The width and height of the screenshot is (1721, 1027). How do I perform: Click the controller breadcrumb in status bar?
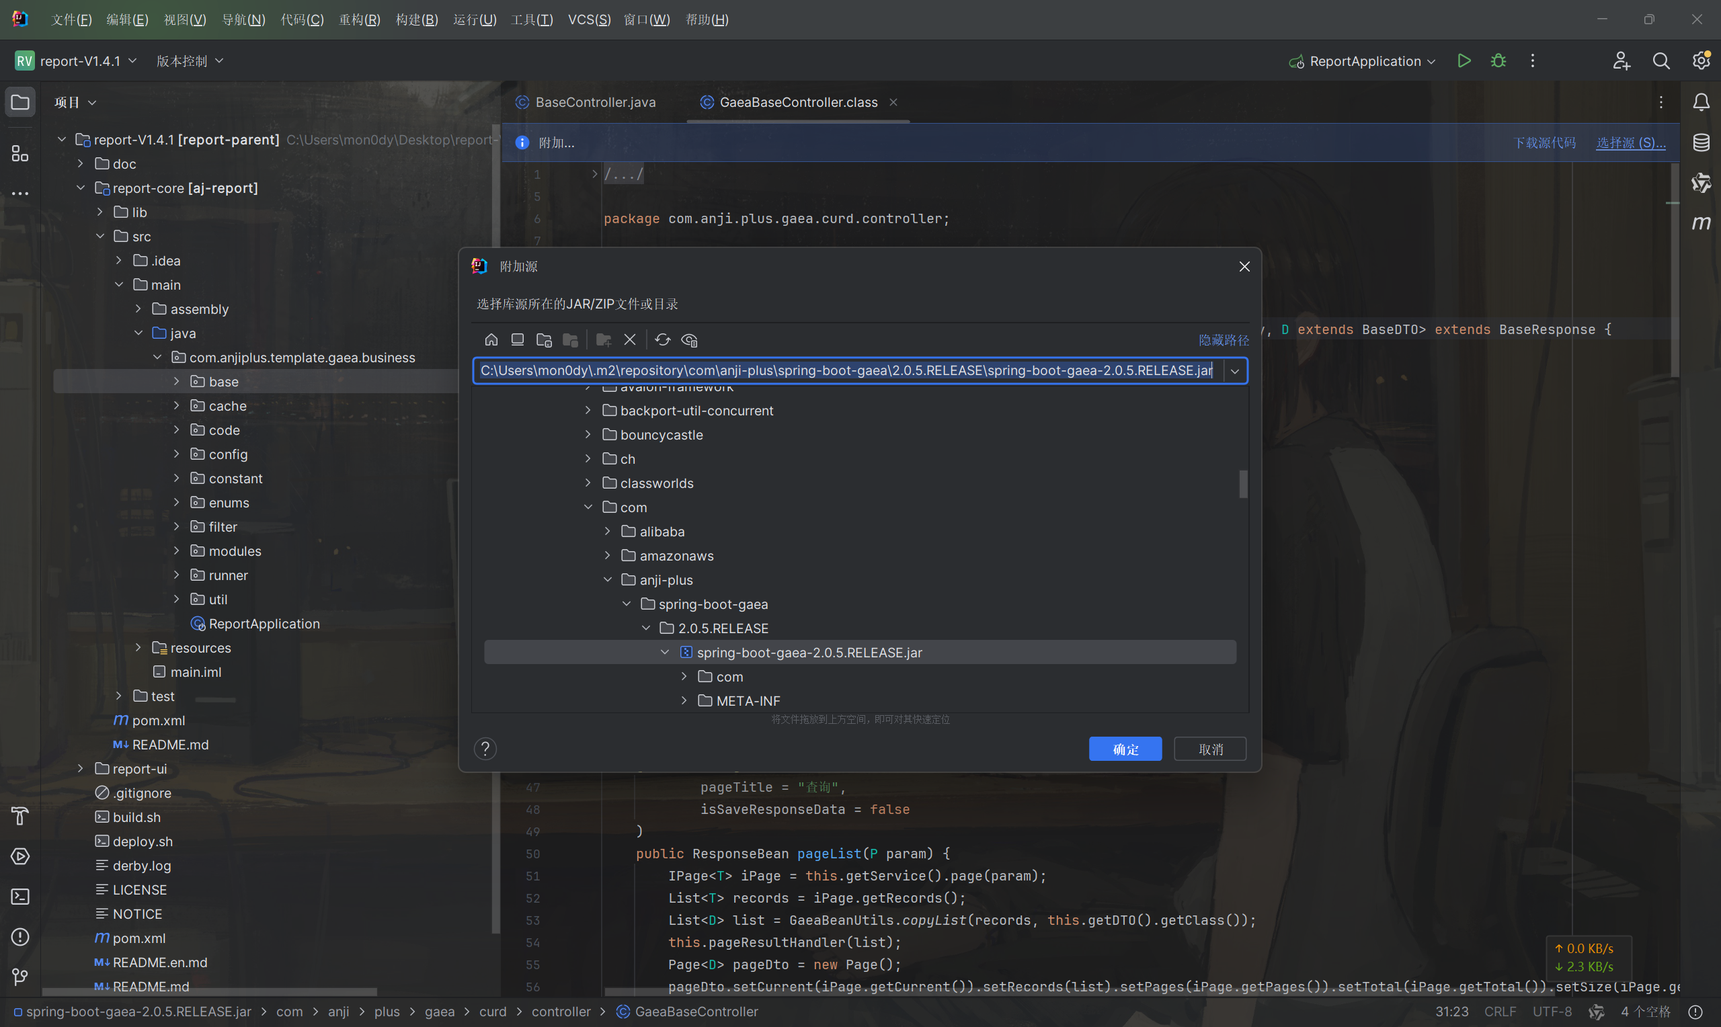[x=561, y=1012]
